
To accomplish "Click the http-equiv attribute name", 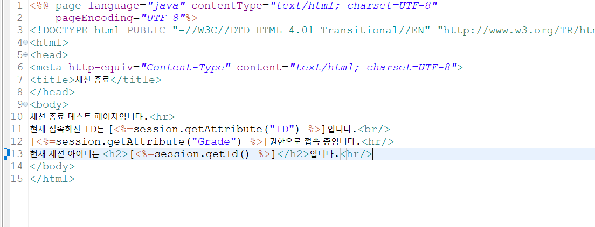I will (101, 68).
